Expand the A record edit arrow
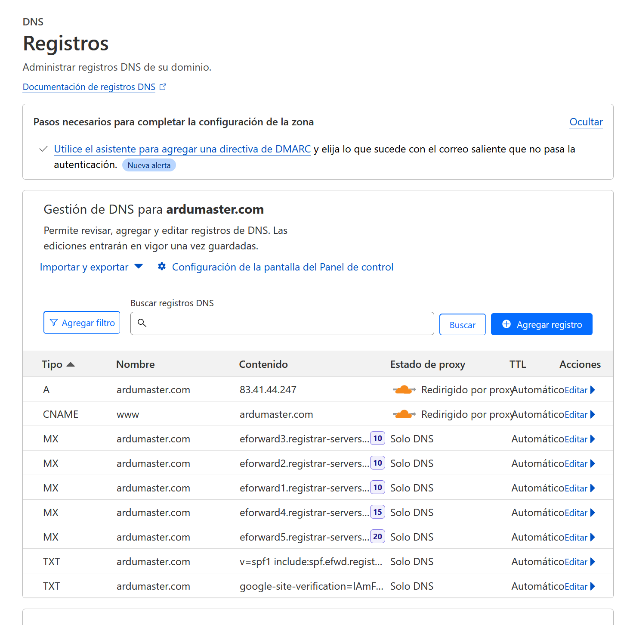This screenshot has width=630, height=625. 593,390
